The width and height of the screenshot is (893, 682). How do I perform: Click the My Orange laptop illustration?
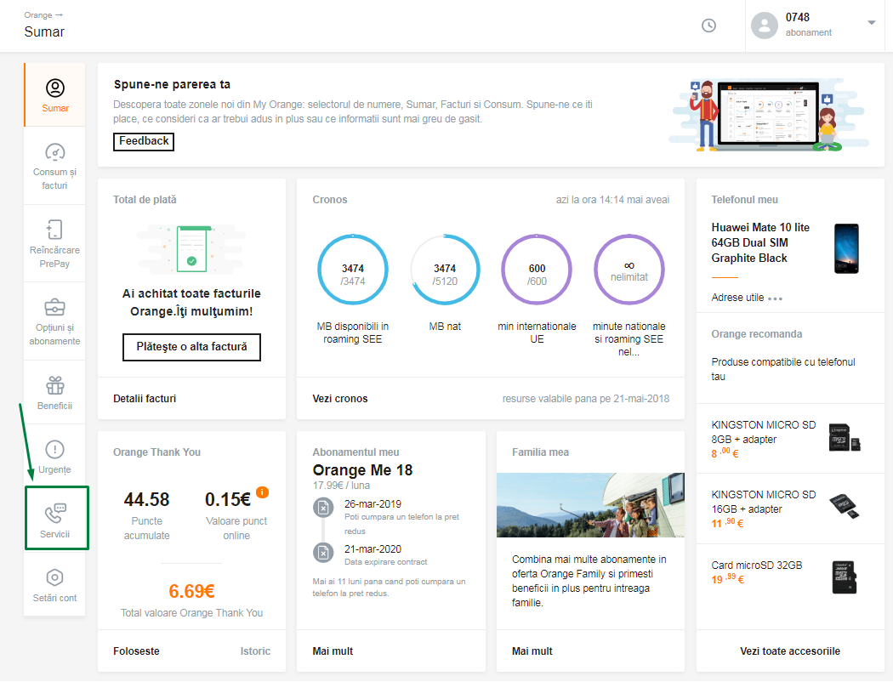(769, 116)
